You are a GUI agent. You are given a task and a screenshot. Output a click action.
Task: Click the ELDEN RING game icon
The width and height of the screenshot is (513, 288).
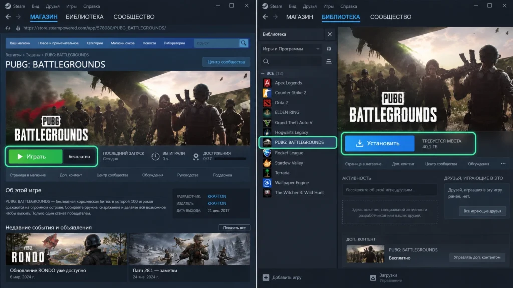pos(267,112)
